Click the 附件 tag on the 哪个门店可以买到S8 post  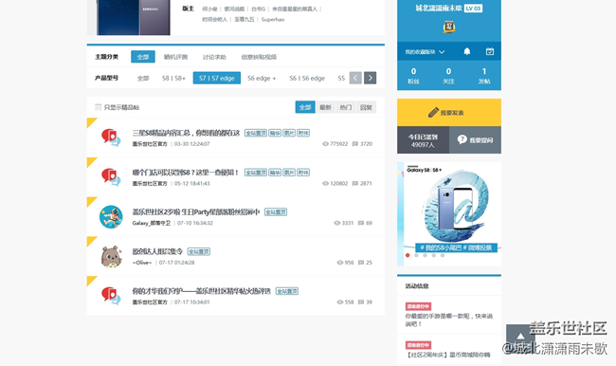click(x=303, y=173)
